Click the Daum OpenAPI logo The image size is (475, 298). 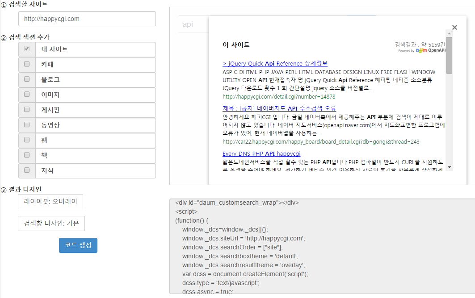(x=430, y=50)
